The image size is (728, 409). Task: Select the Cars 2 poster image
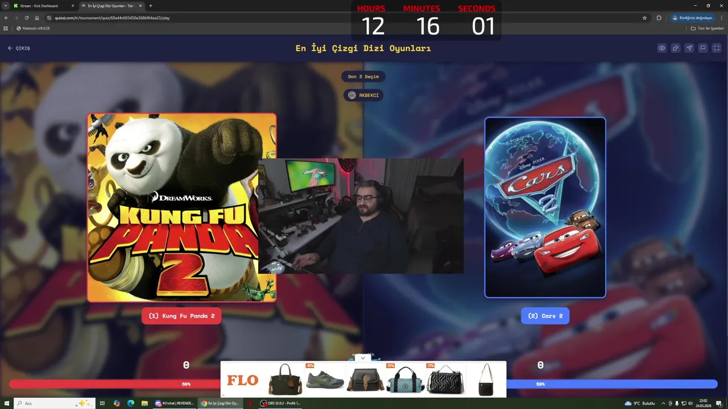coord(545,207)
